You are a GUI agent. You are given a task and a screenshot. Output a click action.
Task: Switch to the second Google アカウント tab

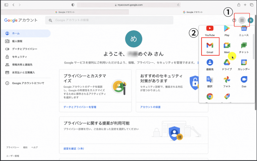193,12
